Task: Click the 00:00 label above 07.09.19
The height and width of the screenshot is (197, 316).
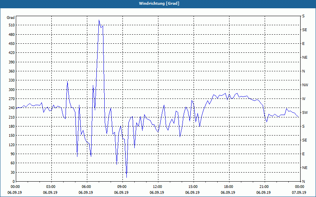Action: 300,187
